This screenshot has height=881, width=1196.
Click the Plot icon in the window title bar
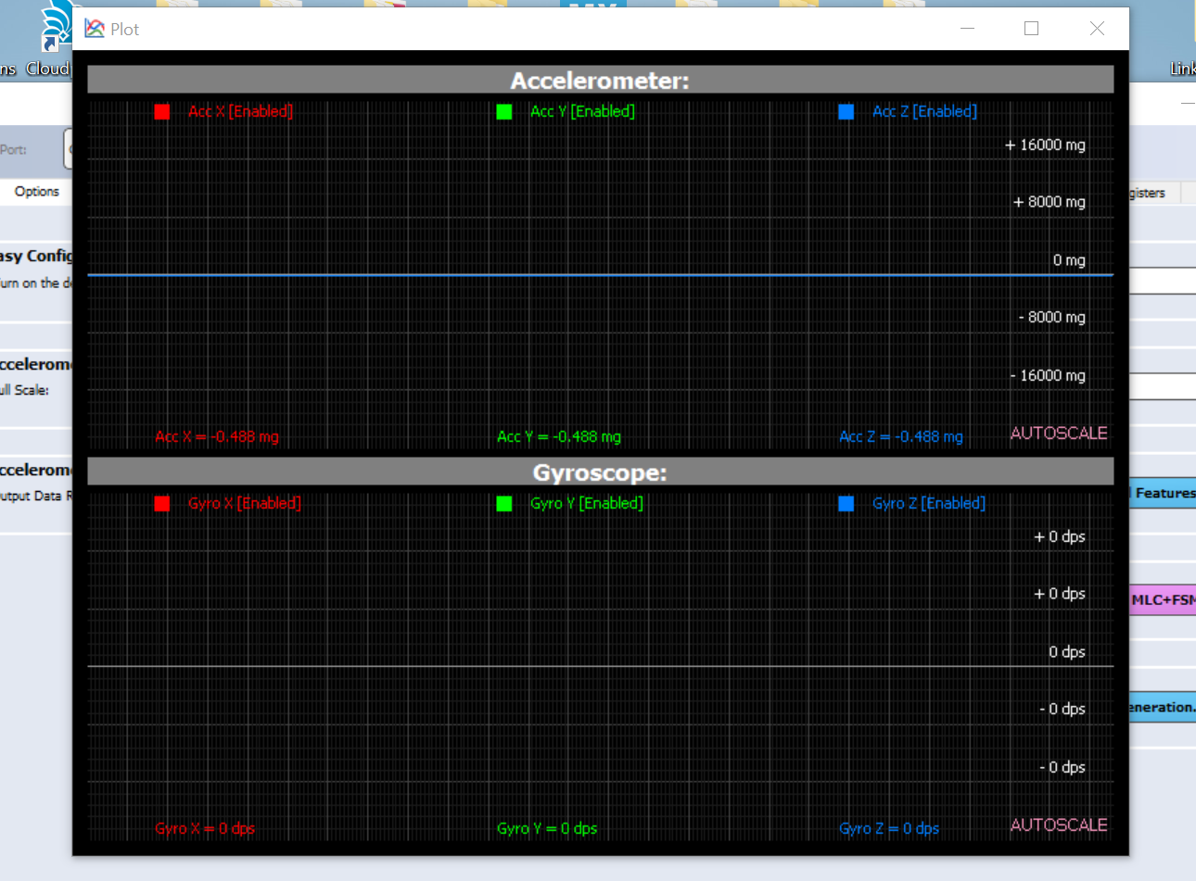point(93,28)
